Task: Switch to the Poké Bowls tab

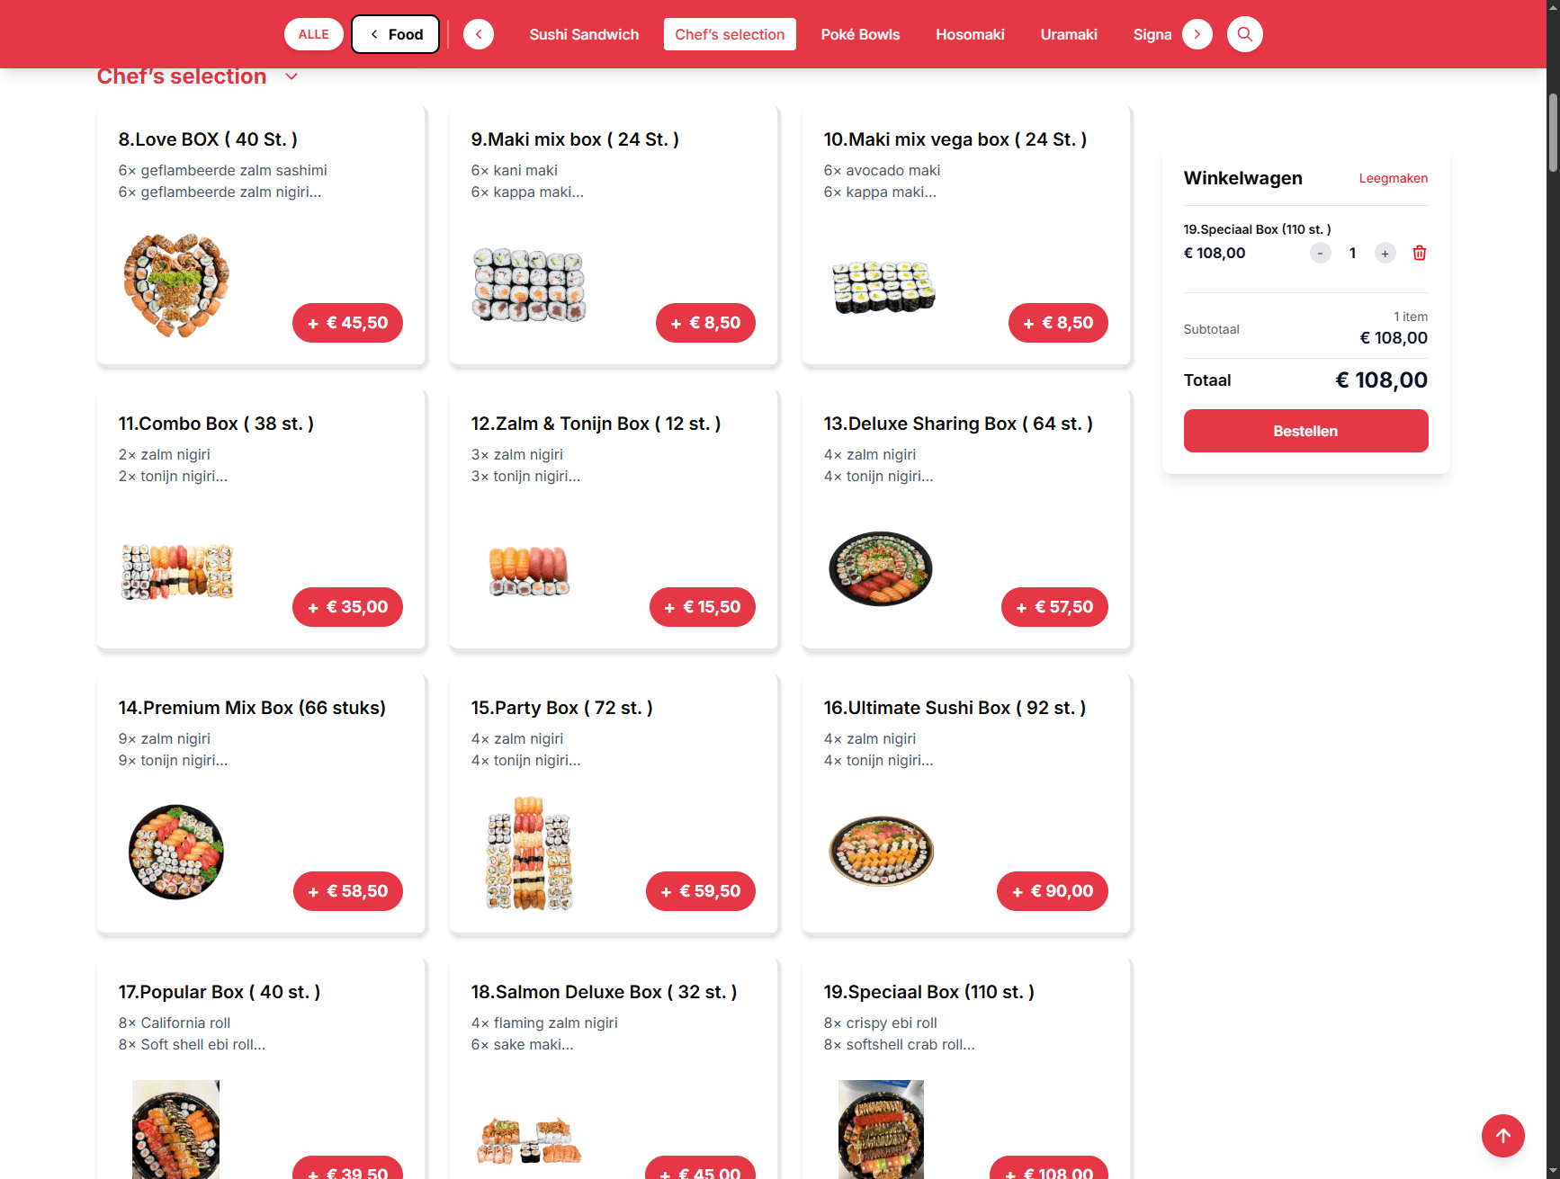Action: [x=860, y=34]
